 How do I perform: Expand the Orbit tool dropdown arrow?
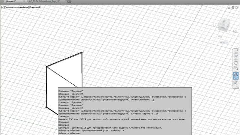pyautogui.click(x=236, y=78)
